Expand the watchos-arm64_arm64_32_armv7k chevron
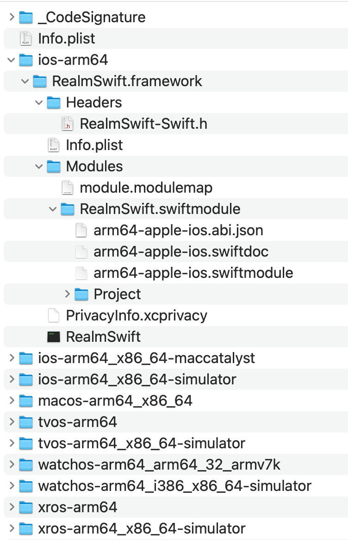 pyautogui.click(x=12, y=465)
